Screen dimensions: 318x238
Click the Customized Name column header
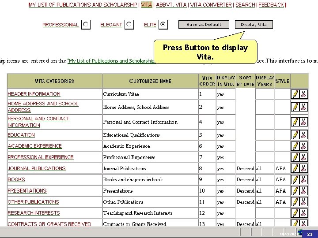150,81
